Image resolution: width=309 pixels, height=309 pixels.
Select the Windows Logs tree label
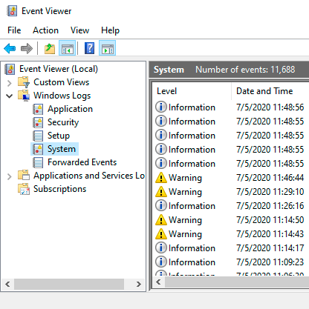tap(62, 96)
